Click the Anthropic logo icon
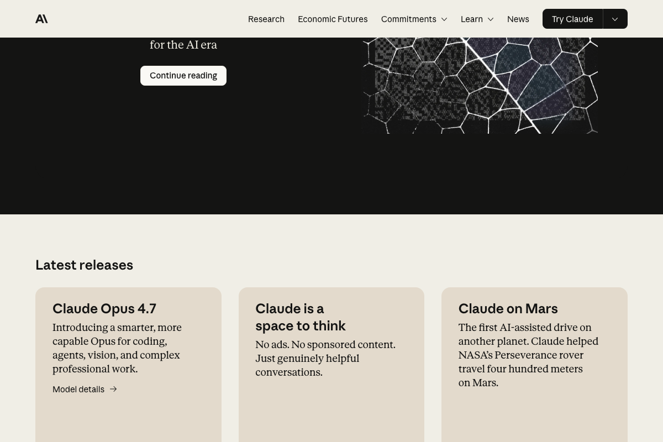The image size is (663, 442). [x=41, y=18]
